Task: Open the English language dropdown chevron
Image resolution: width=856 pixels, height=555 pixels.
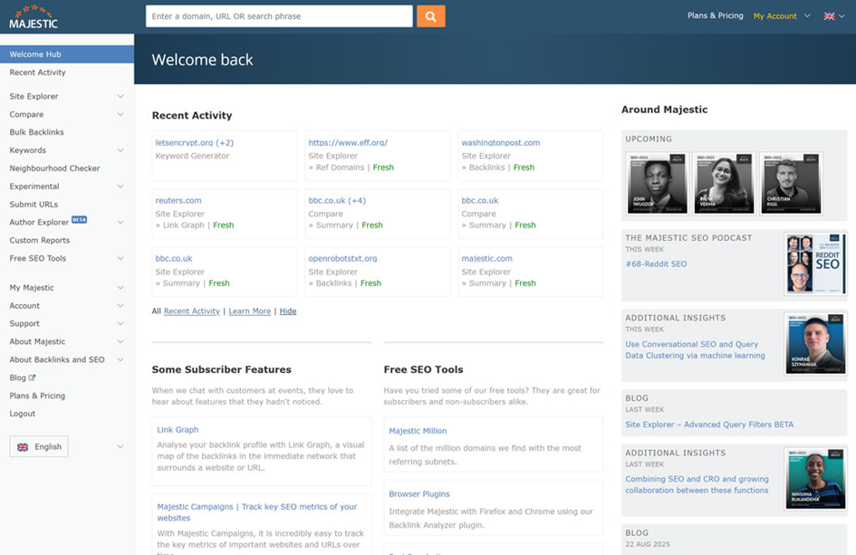Action: [120, 447]
